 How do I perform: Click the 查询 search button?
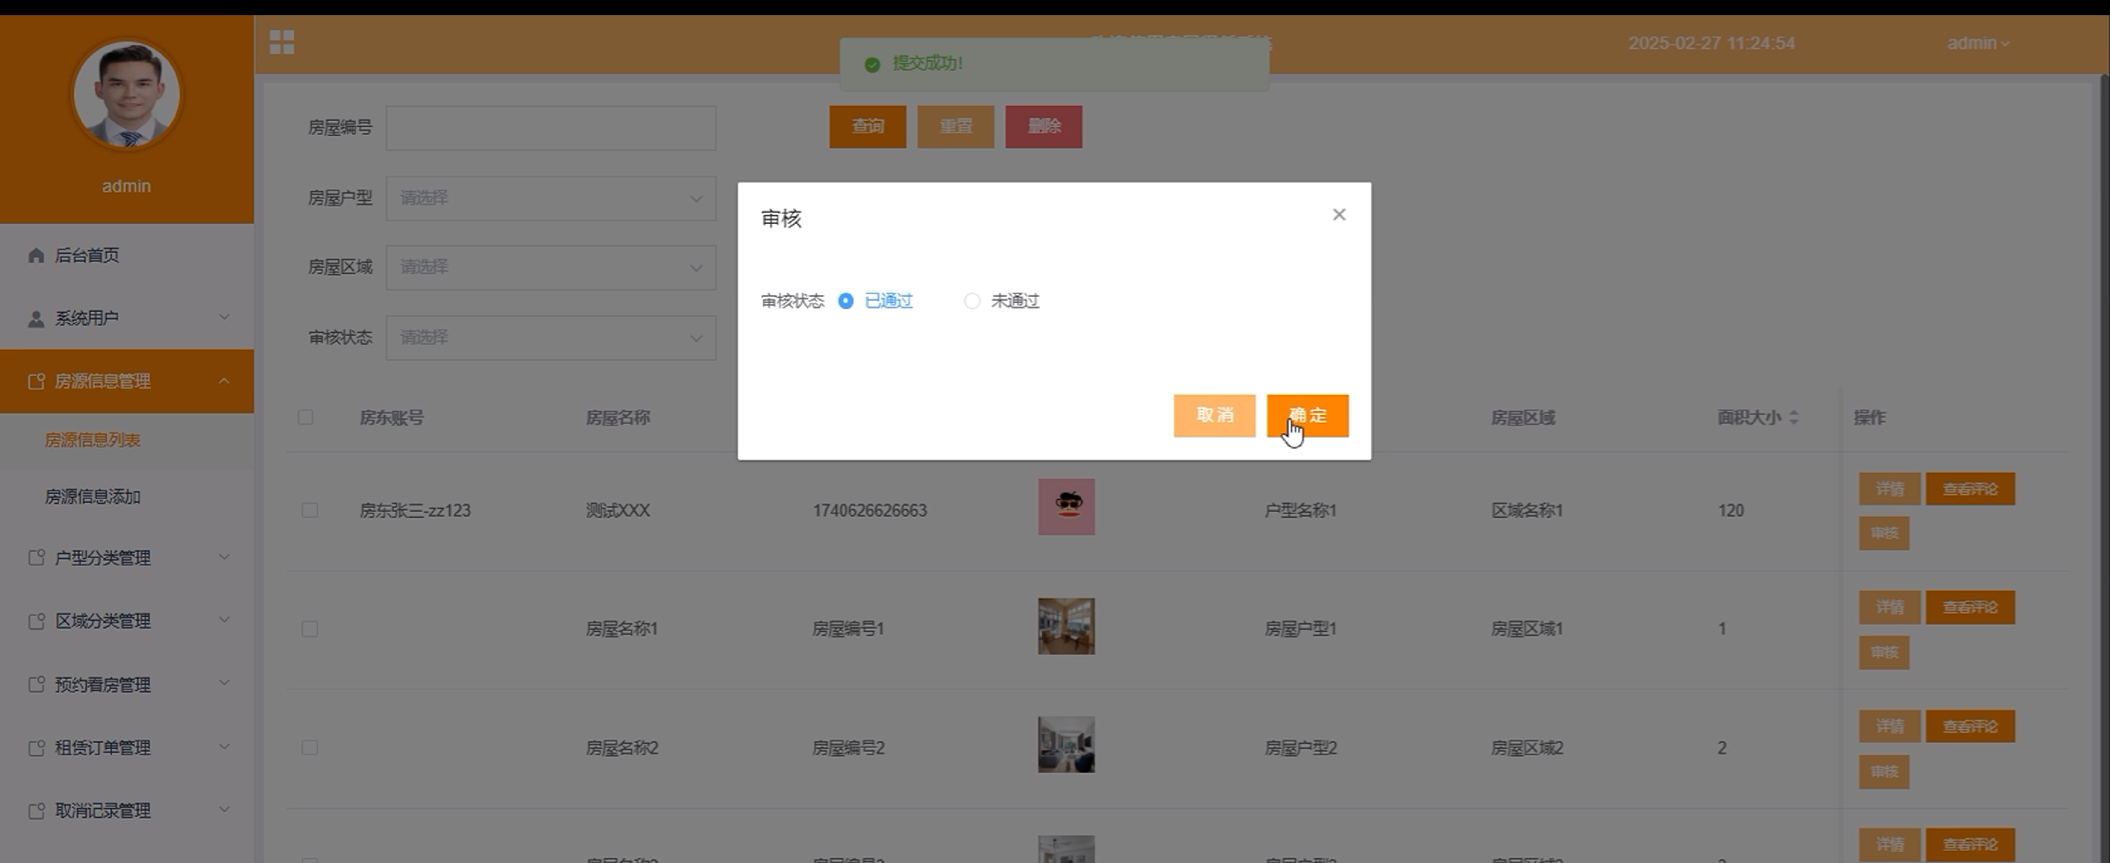[x=867, y=127]
